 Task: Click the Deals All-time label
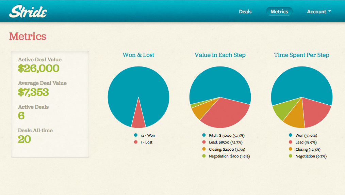35,131
